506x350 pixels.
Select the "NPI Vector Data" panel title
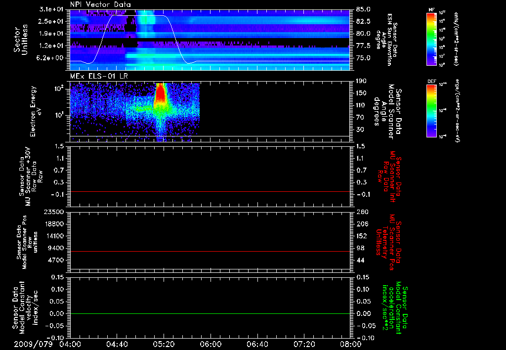tap(100, 4)
